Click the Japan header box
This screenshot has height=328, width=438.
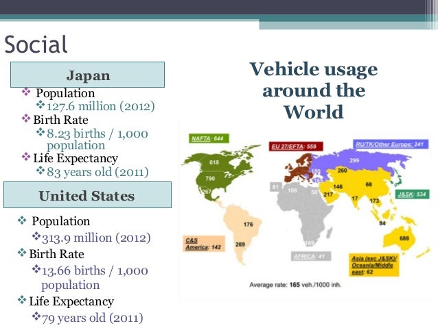87,75
